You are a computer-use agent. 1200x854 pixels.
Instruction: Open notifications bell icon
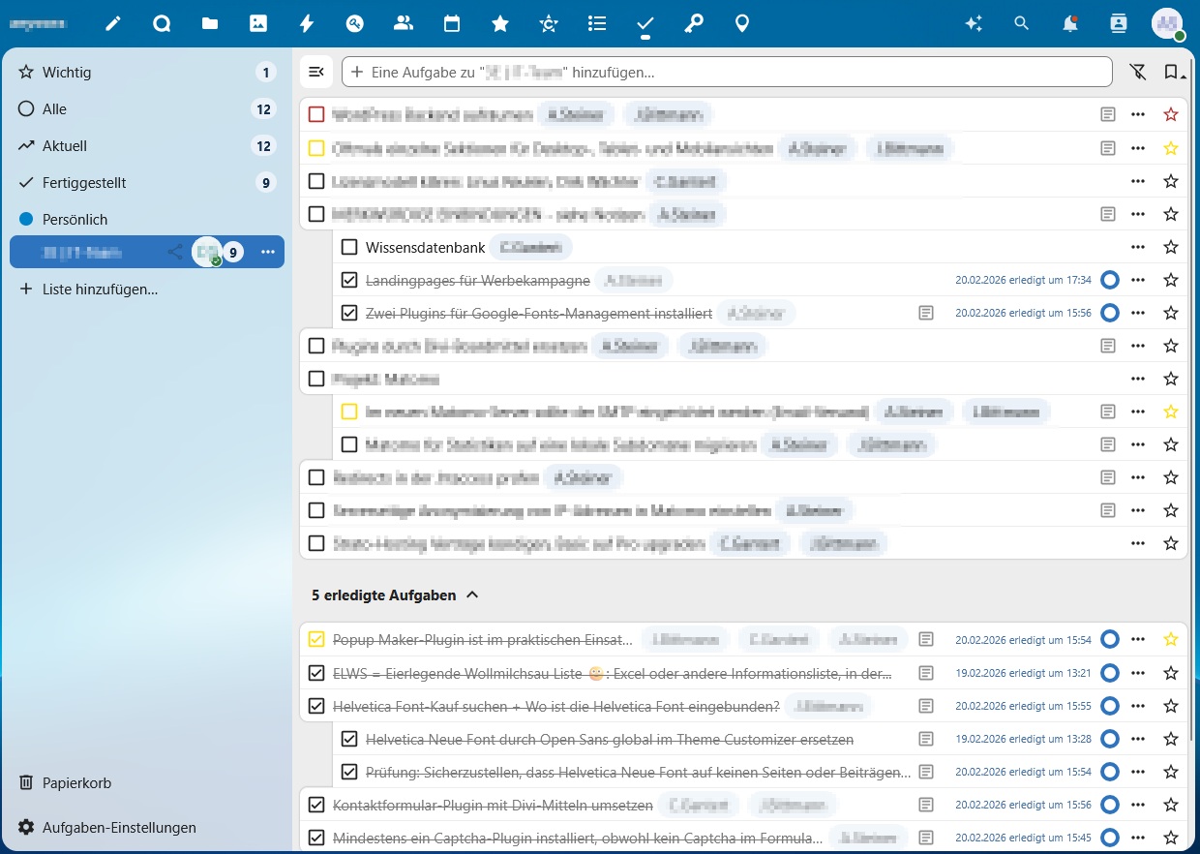tap(1070, 24)
